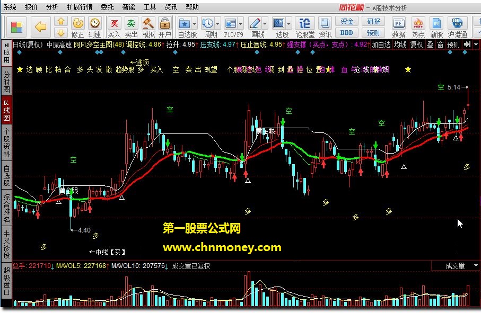Switch to the 分时图 side tab
This screenshot has height=313, width=481.
6,82
